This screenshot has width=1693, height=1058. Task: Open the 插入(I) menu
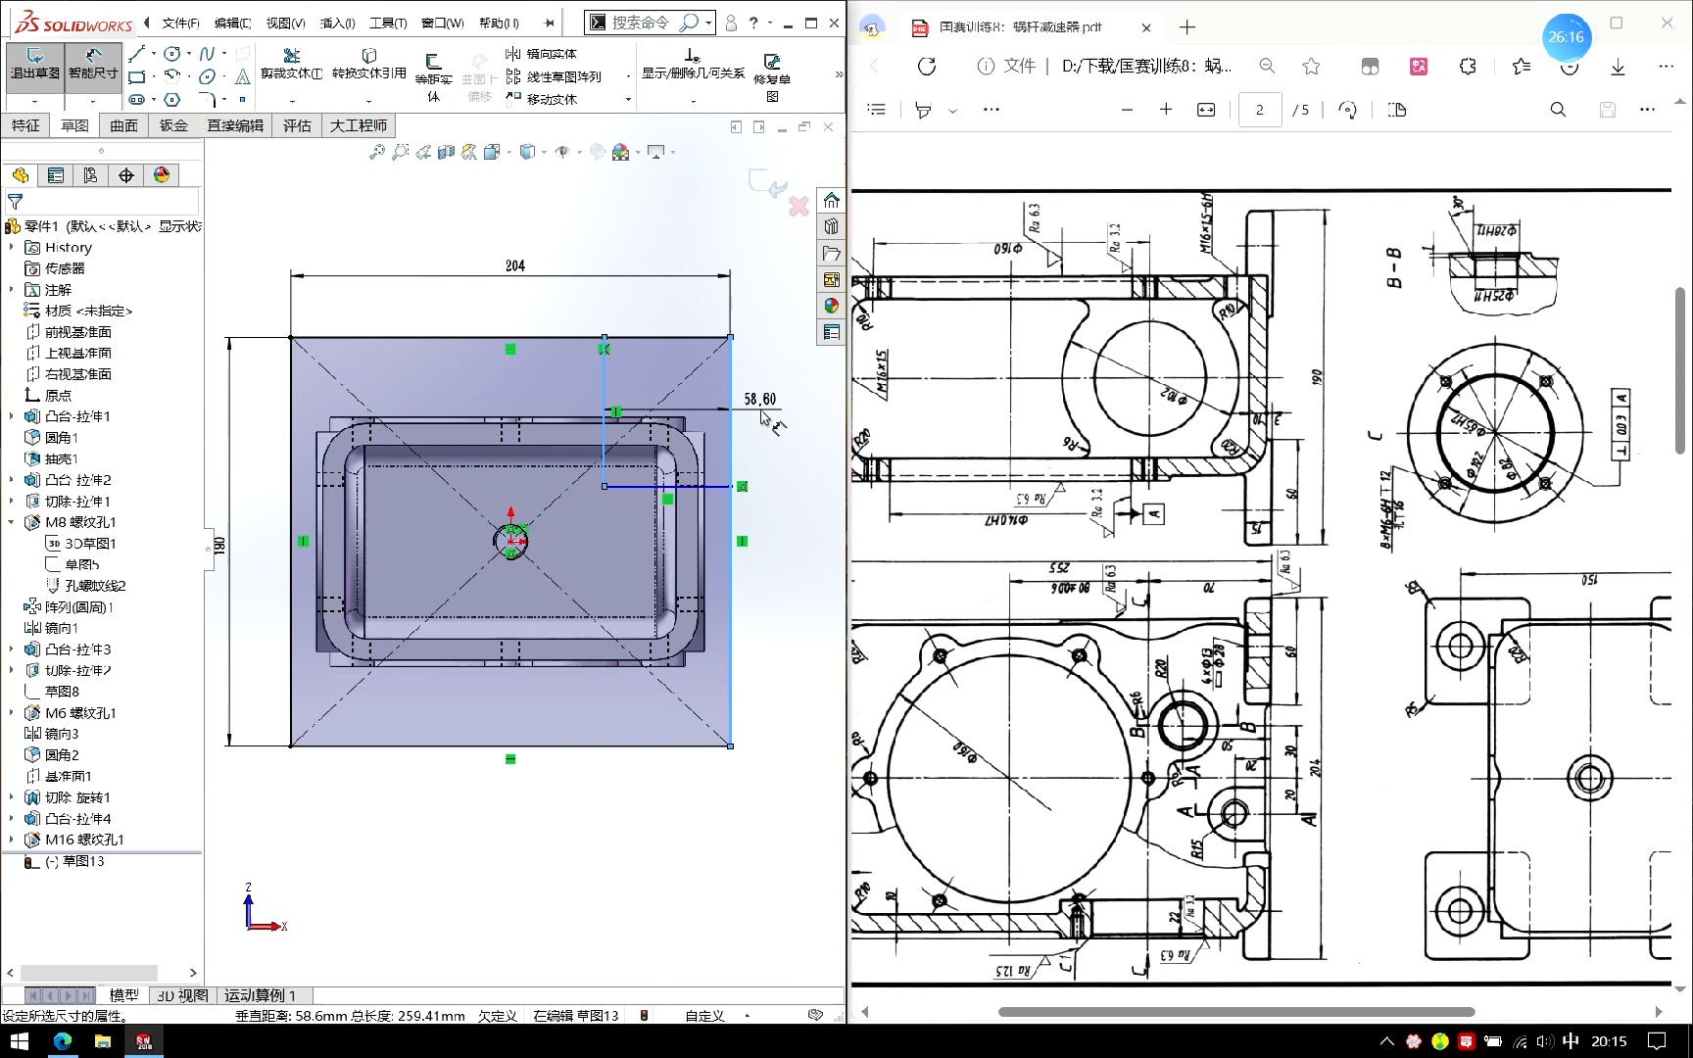pyautogui.click(x=337, y=23)
